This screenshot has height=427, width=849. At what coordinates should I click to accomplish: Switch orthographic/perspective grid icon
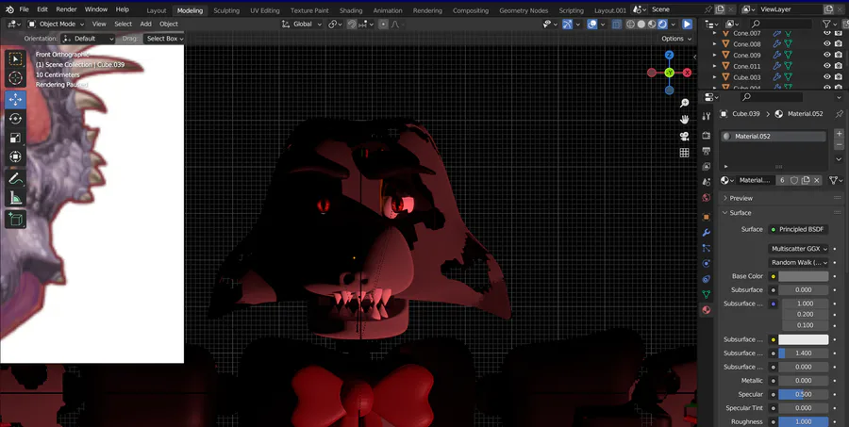tap(685, 153)
